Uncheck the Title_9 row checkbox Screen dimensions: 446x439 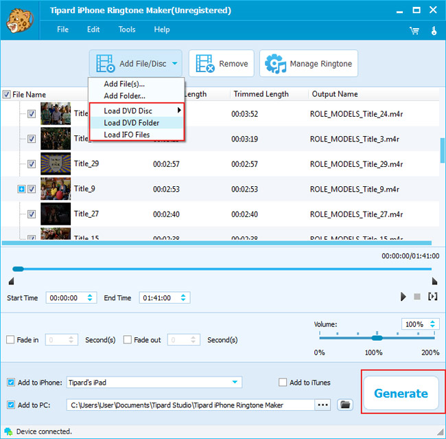click(x=32, y=189)
